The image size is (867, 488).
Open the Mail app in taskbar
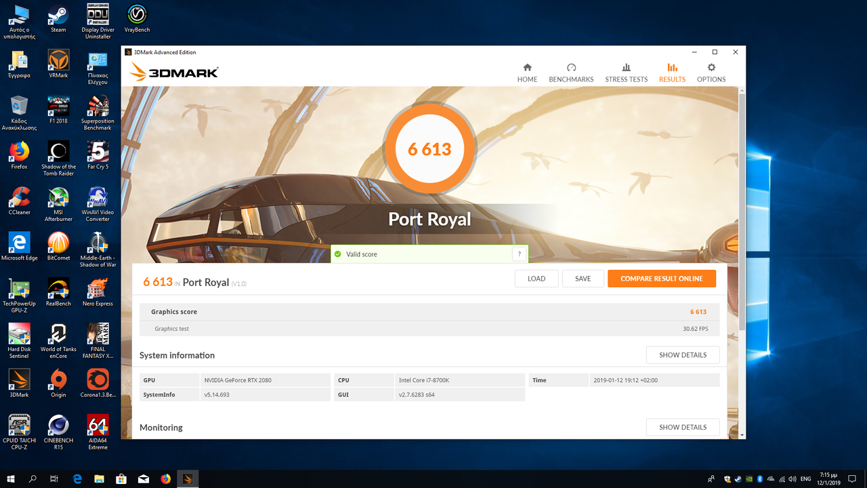[x=144, y=479]
